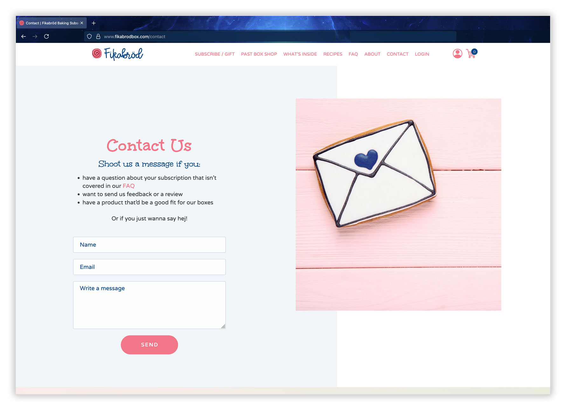566x410 pixels.
Task: Click the Write a message text area
Action: pos(149,305)
